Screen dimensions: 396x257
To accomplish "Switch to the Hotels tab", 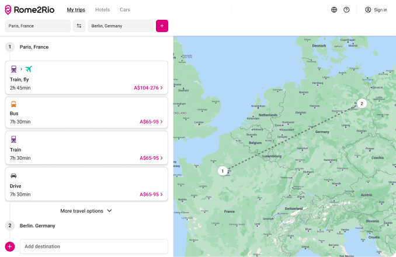I will point(103,10).
